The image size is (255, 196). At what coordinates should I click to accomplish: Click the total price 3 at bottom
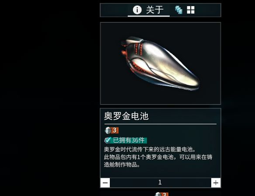[x=165, y=194]
